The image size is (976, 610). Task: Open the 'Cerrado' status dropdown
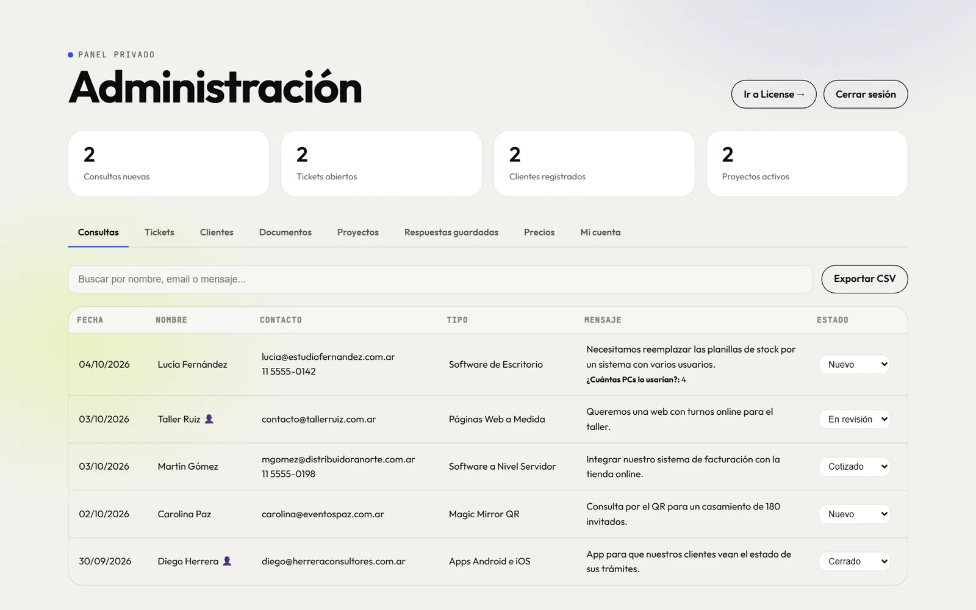(x=855, y=561)
